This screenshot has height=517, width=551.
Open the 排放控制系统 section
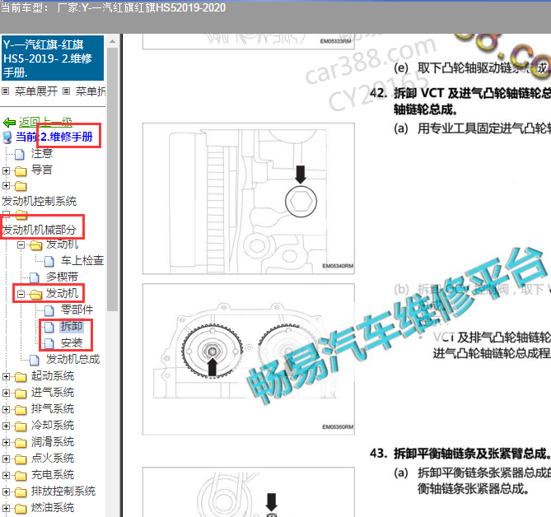coord(63,491)
